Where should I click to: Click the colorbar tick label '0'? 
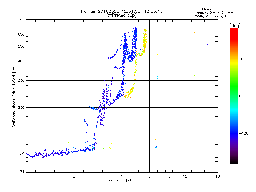(x=240, y=96)
